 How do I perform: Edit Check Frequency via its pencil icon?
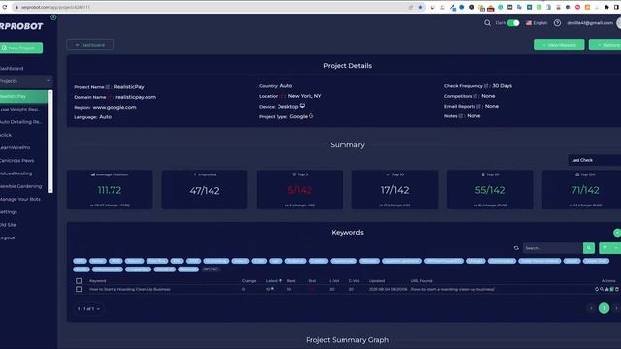486,86
